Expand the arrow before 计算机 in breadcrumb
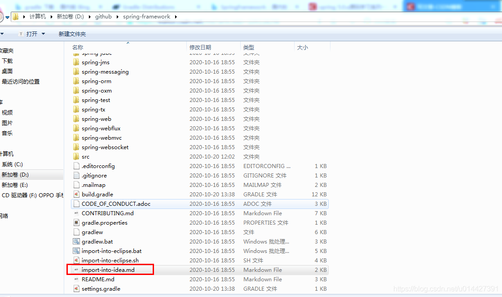The height and width of the screenshot is (297, 502). point(24,17)
